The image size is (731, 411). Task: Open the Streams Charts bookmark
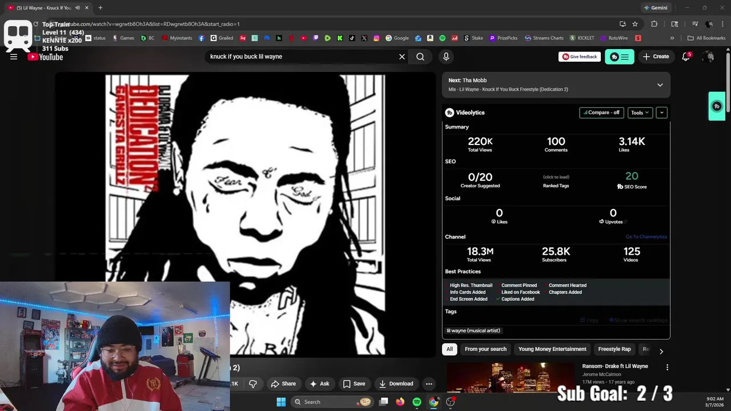tap(544, 38)
